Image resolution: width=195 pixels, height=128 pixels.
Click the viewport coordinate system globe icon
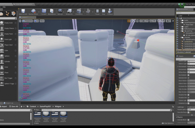tap(137, 21)
